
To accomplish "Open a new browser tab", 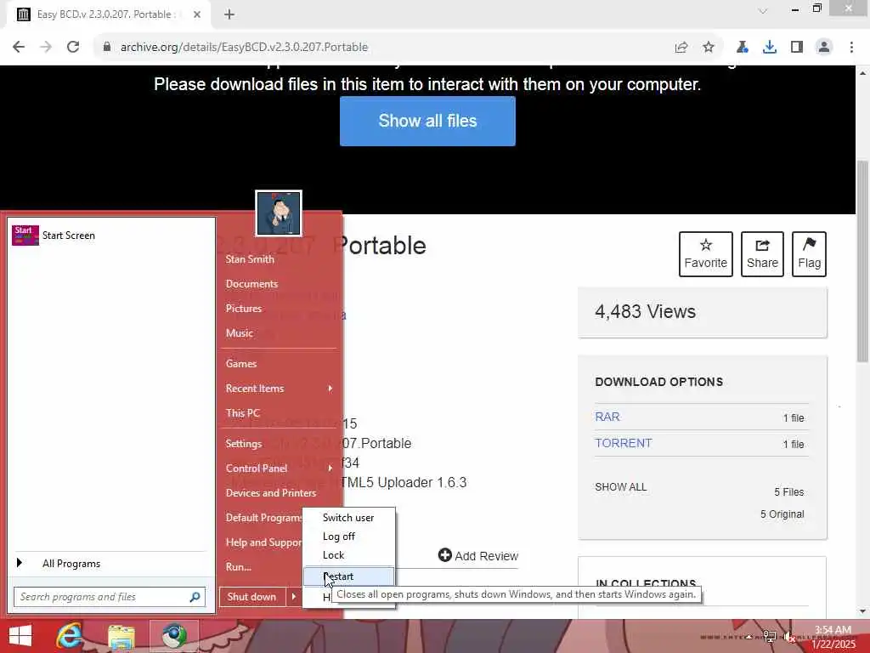I will [x=229, y=14].
